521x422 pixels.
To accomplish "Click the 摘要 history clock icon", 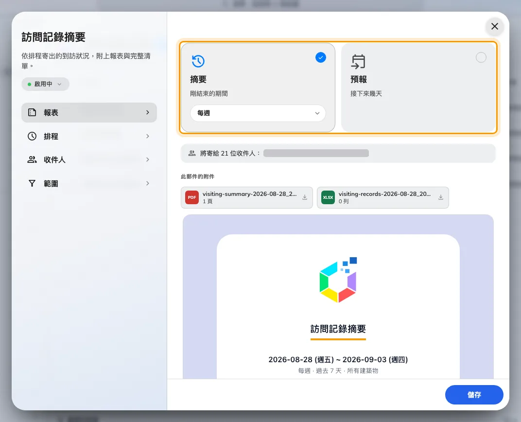I will click(x=198, y=61).
